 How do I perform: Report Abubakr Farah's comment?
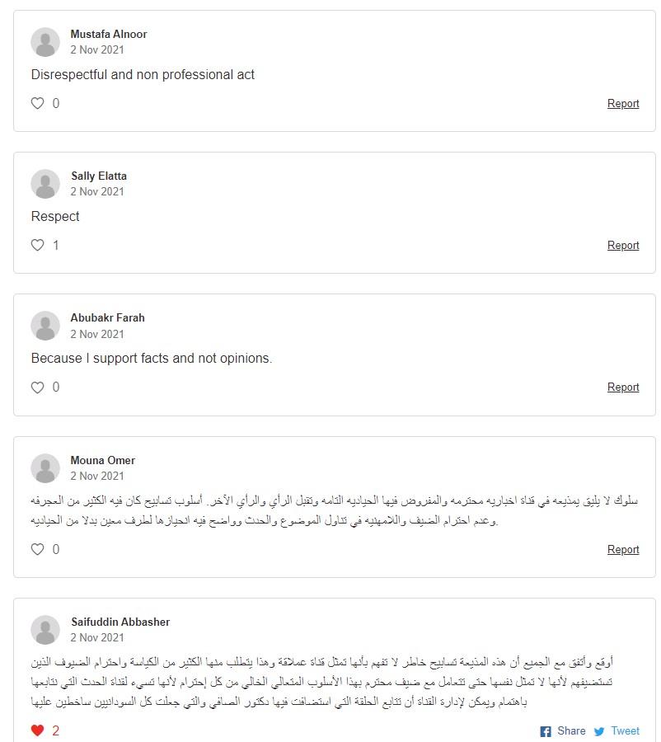pyautogui.click(x=623, y=387)
